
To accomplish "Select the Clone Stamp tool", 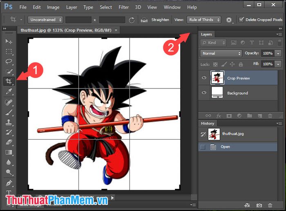I will tap(9, 122).
